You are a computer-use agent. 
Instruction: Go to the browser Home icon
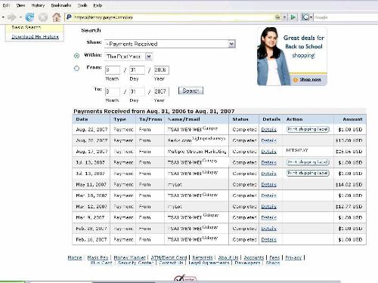(57, 17)
